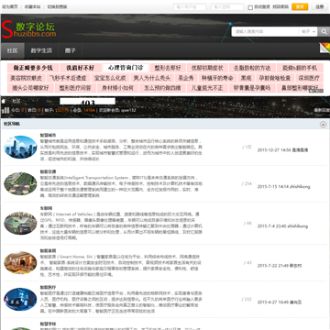Click the newest member name qwe132
The height and width of the screenshot is (330, 330).
tap(128, 110)
